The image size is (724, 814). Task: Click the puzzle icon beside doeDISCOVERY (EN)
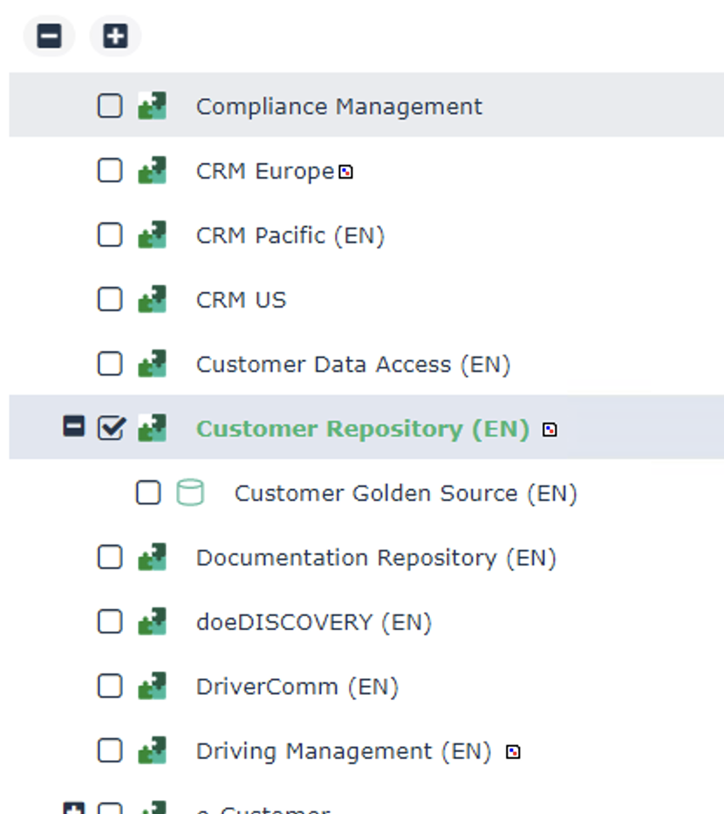pyautogui.click(x=153, y=621)
